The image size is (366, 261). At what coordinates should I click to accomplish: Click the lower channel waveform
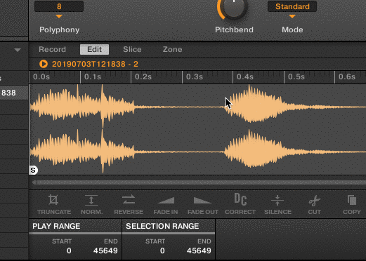coord(198,152)
